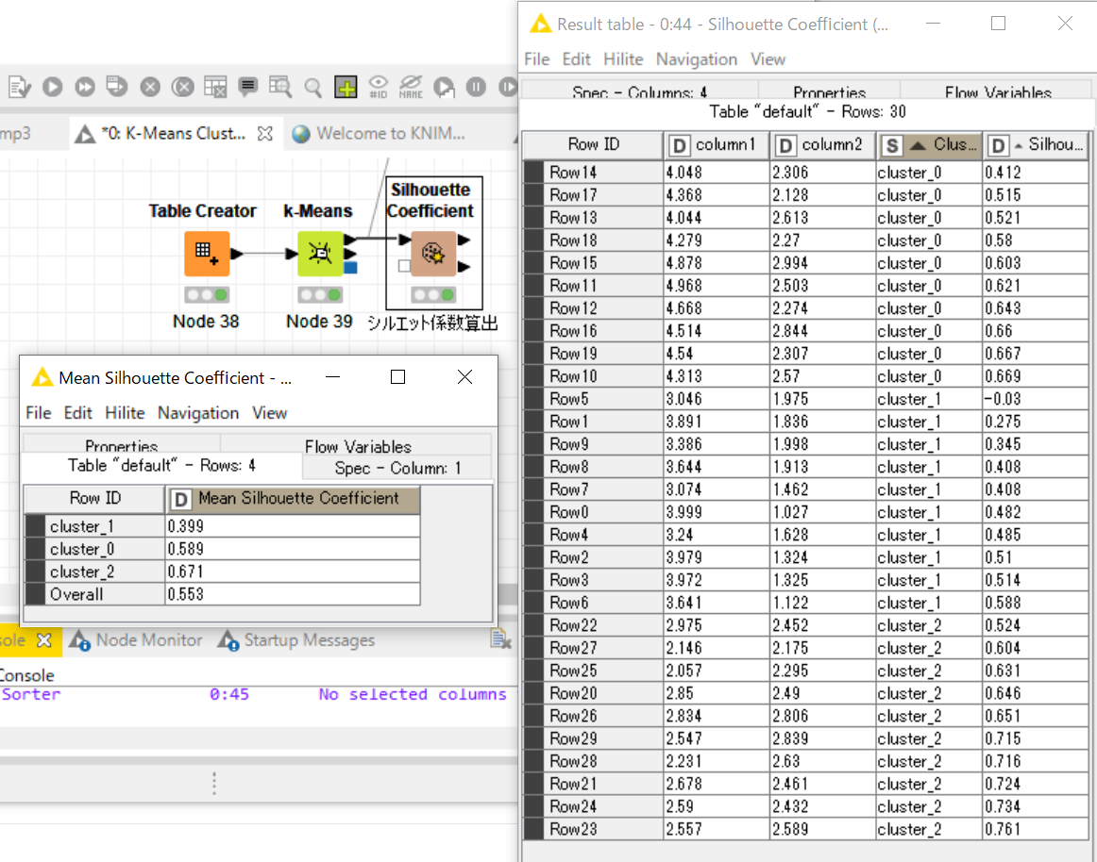Click the Node 38 label
Screen dimensions: 1097x862
(206, 322)
